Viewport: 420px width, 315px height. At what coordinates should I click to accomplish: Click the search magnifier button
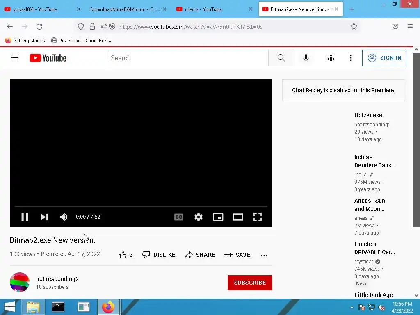click(x=281, y=58)
